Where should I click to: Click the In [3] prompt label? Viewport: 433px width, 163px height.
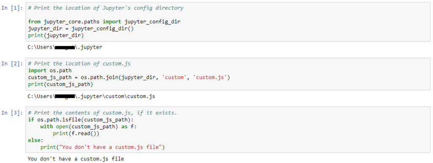pyautogui.click(x=12, y=113)
